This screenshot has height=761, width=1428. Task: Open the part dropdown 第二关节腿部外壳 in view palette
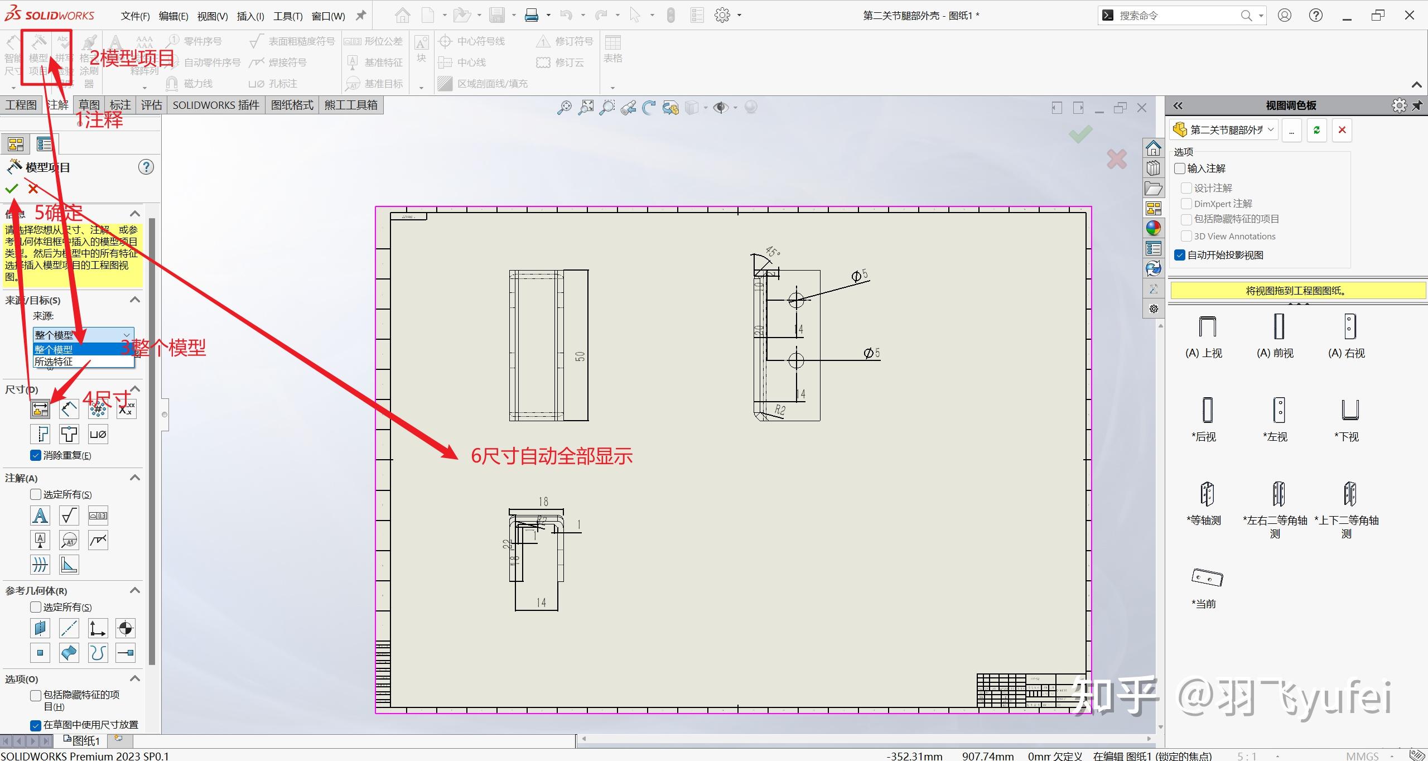(x=1224, y=130)
